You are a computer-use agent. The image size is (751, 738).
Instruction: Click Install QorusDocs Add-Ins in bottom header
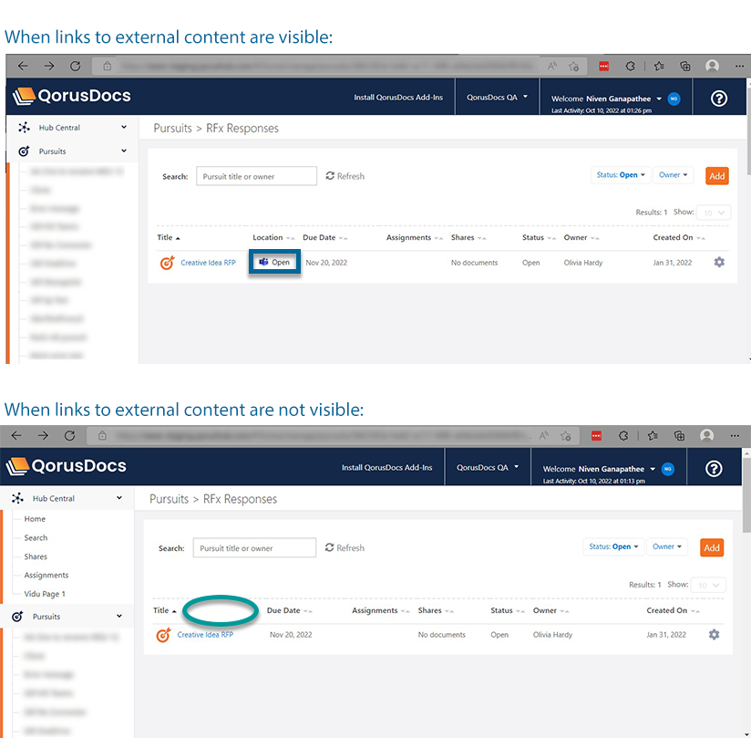point(386,468)
